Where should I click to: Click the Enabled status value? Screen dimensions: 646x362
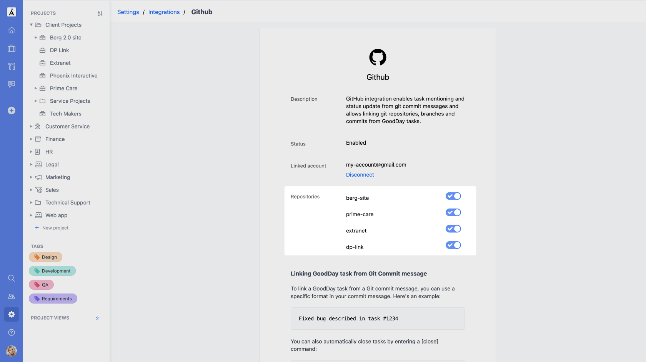[x=356, y=143]
